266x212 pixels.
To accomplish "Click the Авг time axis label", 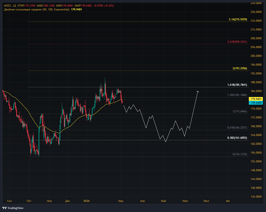I will click(228, 201).
